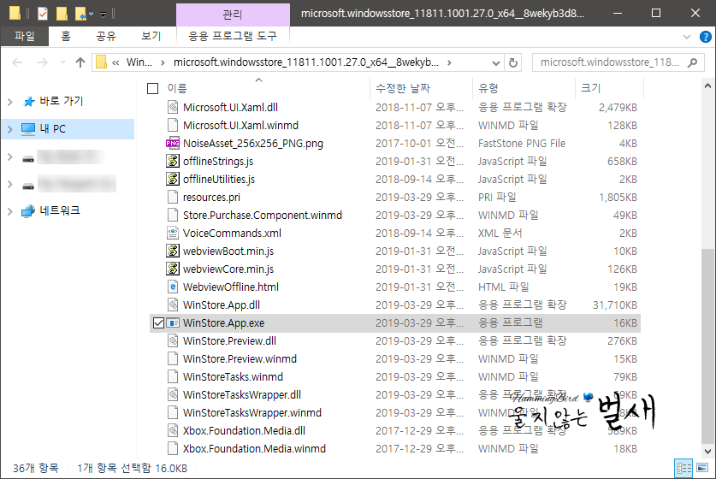Expand the breadcrumb chevron after folder name

[450, 62]
